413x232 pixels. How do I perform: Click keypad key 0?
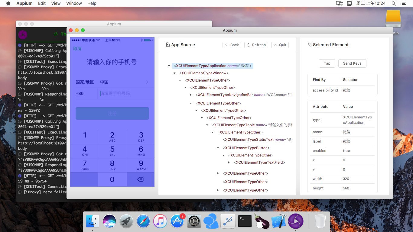(x=112, y=179)
